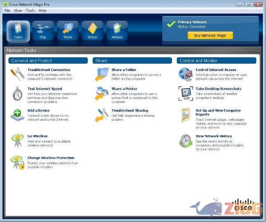The height and width of the screenshot is (222, 266).
Task: Open the View Network History link
Action: [x=214, y=136]
